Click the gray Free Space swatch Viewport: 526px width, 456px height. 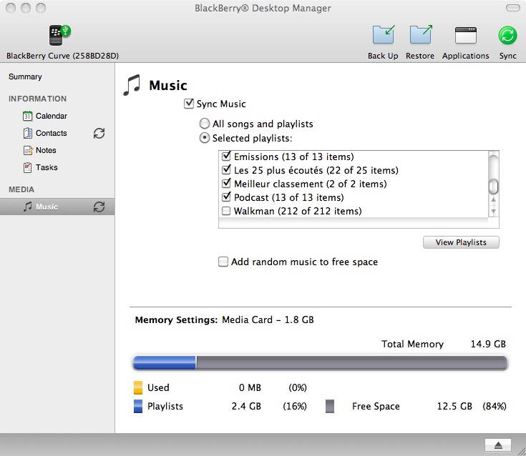pos(330,407)
